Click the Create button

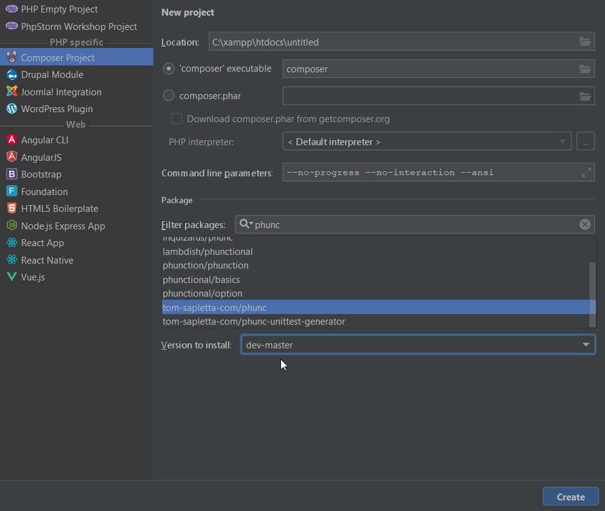pyautogui.click(x=571, y=497)
